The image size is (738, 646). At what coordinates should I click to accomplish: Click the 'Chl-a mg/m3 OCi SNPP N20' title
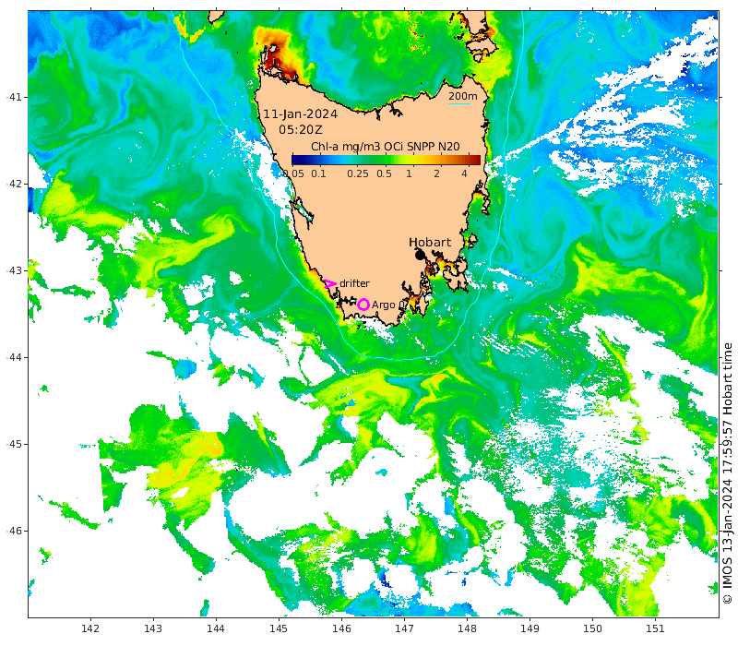386,147
